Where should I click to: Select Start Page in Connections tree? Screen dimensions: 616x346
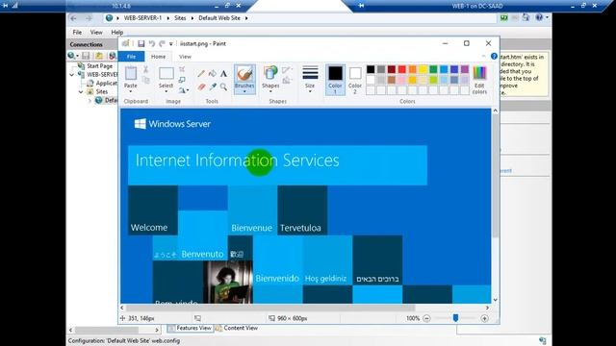coord(99,66)
